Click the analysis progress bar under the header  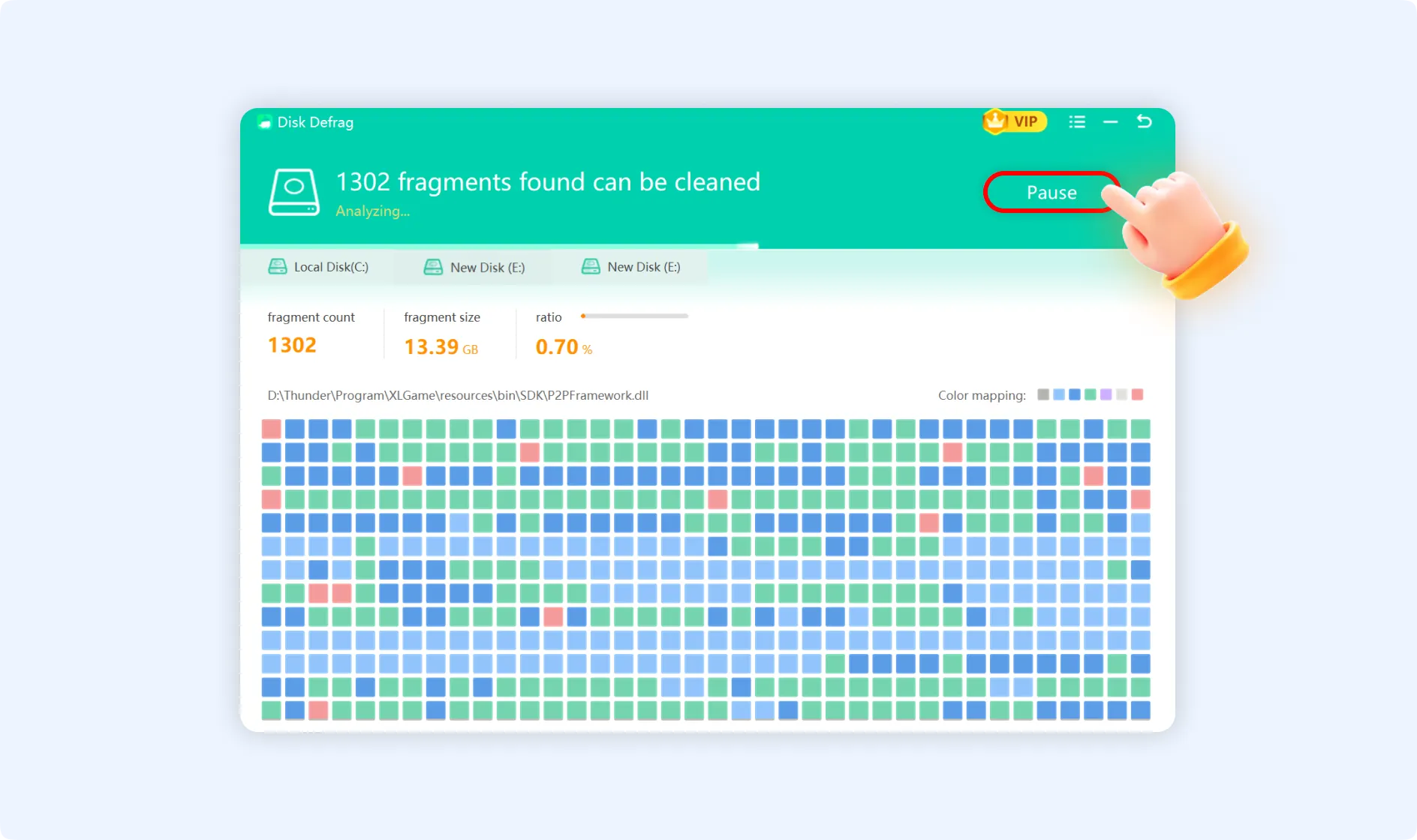(499, 246)
